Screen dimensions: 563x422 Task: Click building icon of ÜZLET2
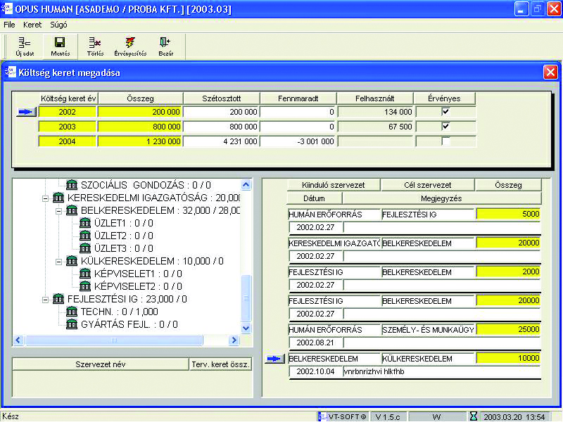tap(85, 236)
